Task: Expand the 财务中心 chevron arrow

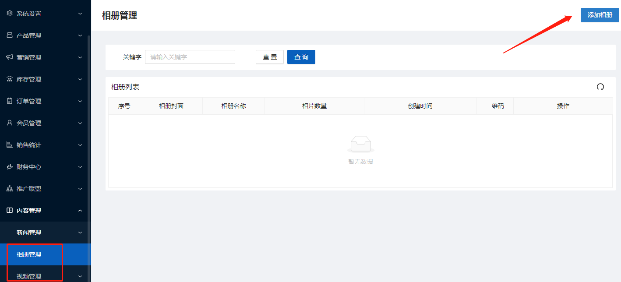Action: pos(80,167)
